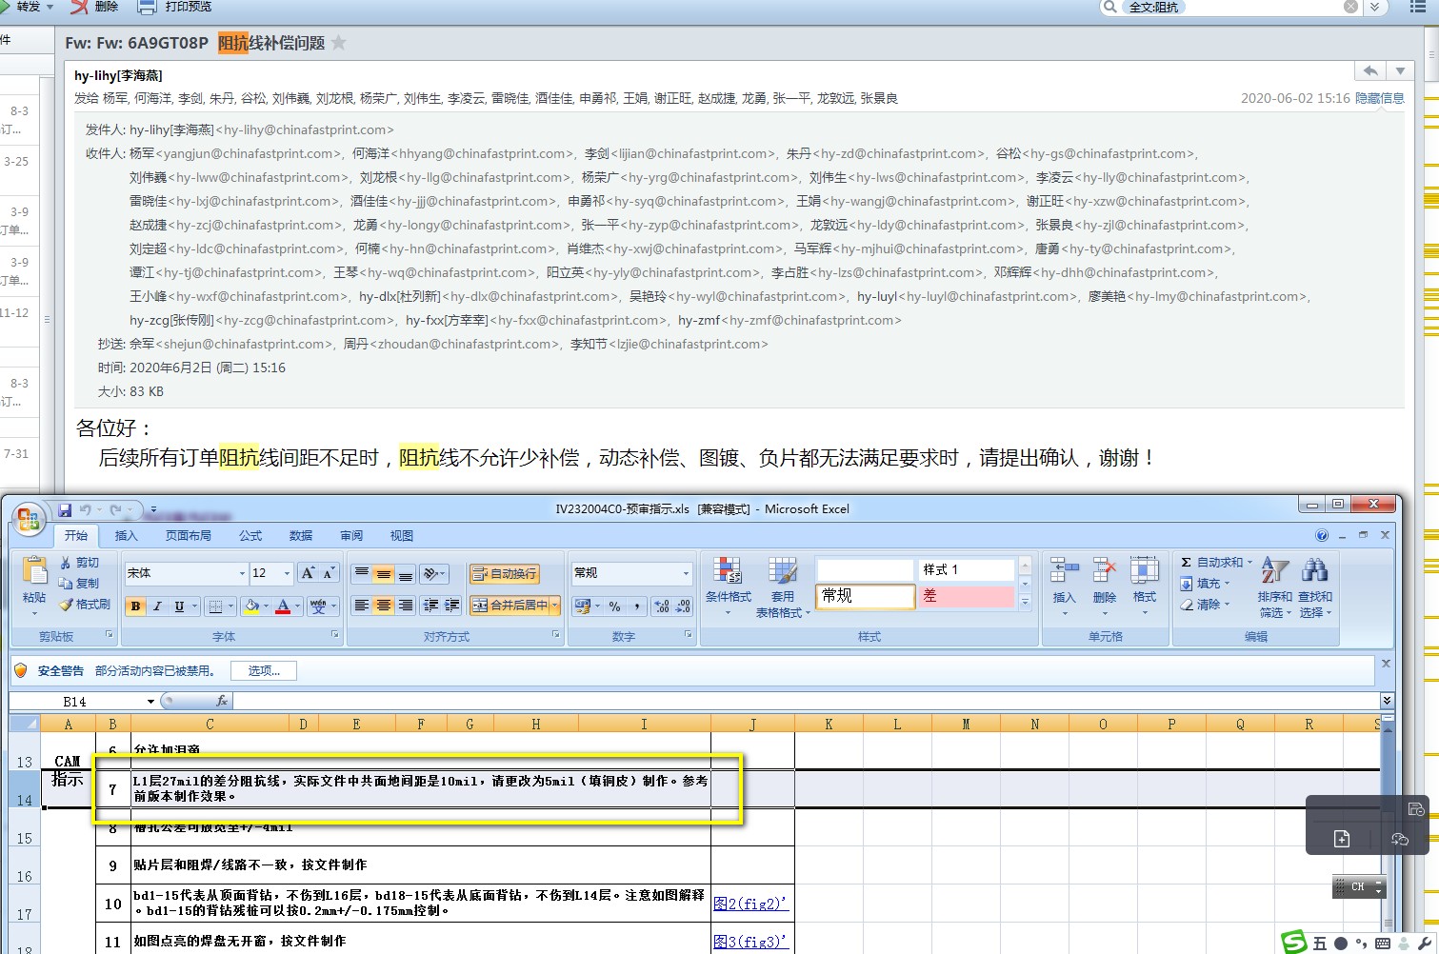Toggle Underline formatting in Excel
1439x954 pixels.
179,606
